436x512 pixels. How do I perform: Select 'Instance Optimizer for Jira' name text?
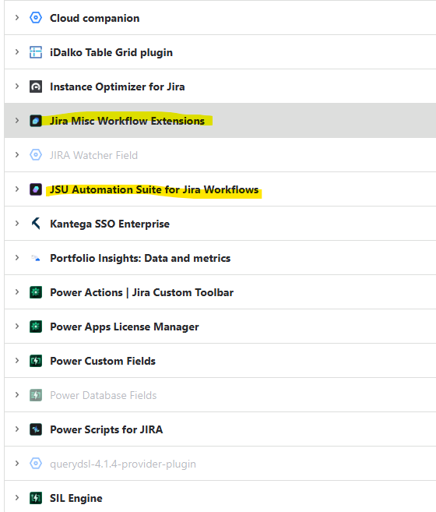pos(117,87)
